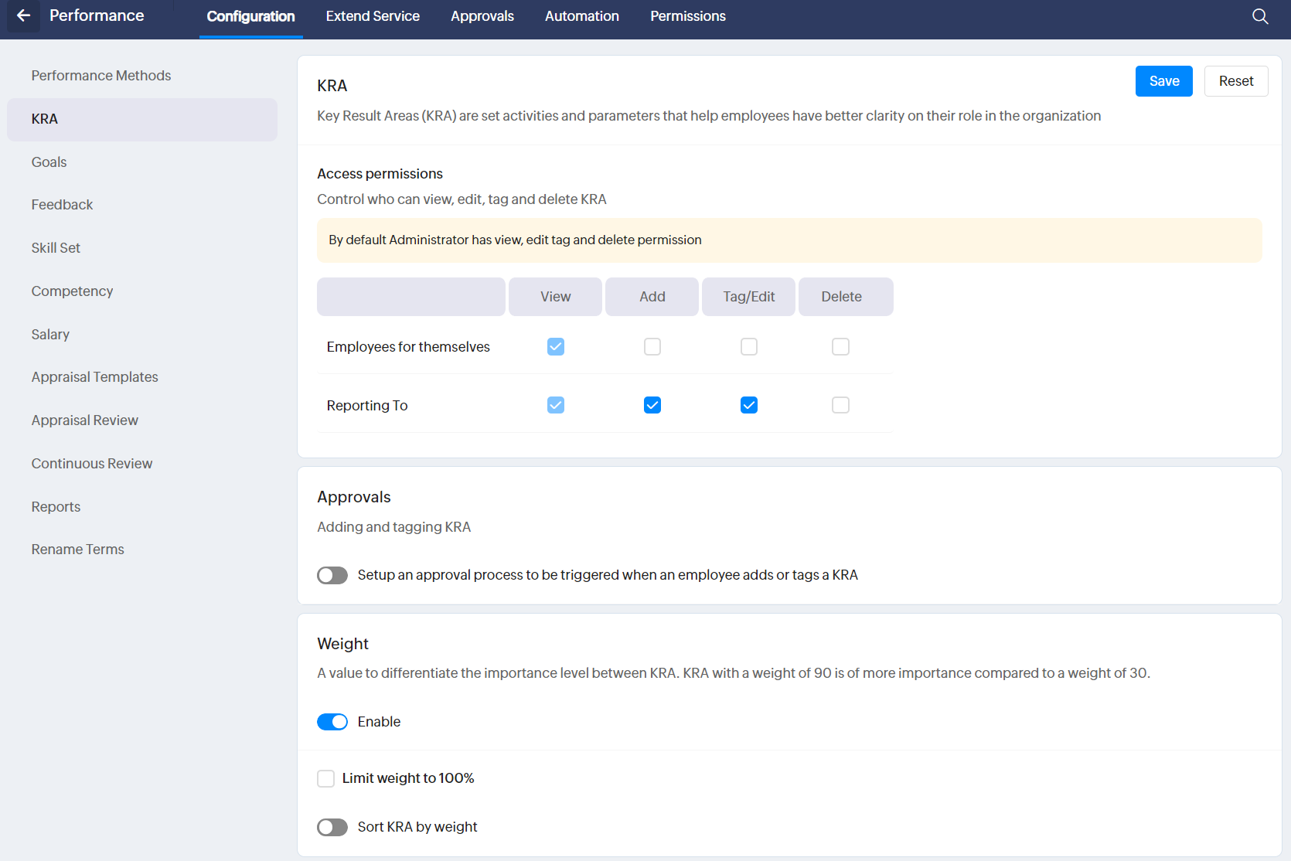
Task: Disable the Weight Enable toggle
Action: 332,722
